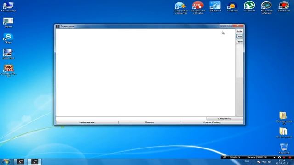The image size is (294, 165).
Task: Launch the red Soul DevelStudio shortcut
Action: click(198, 8)
